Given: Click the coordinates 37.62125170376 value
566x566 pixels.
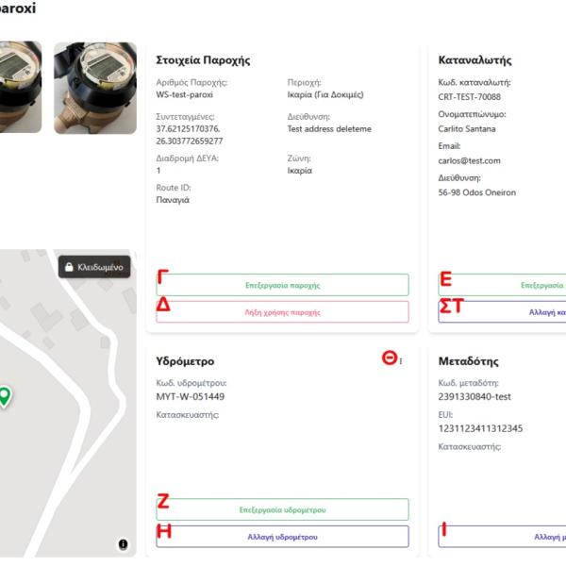Looking at the screenshot, I should click(x=188, y=128).
